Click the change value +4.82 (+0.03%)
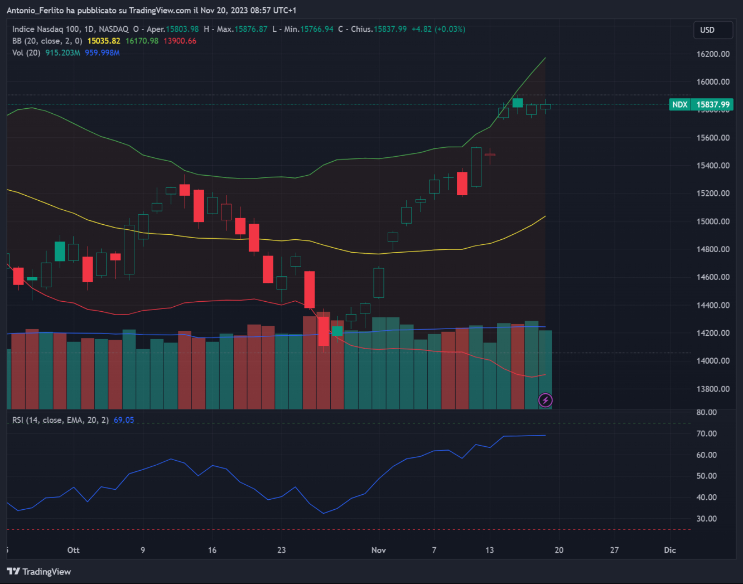The width and height of the screenshot is (743, 584). 438,29
